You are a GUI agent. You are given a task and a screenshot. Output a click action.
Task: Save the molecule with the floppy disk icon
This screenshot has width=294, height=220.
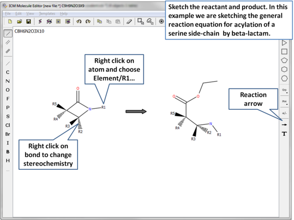click(x=28, y=21)
